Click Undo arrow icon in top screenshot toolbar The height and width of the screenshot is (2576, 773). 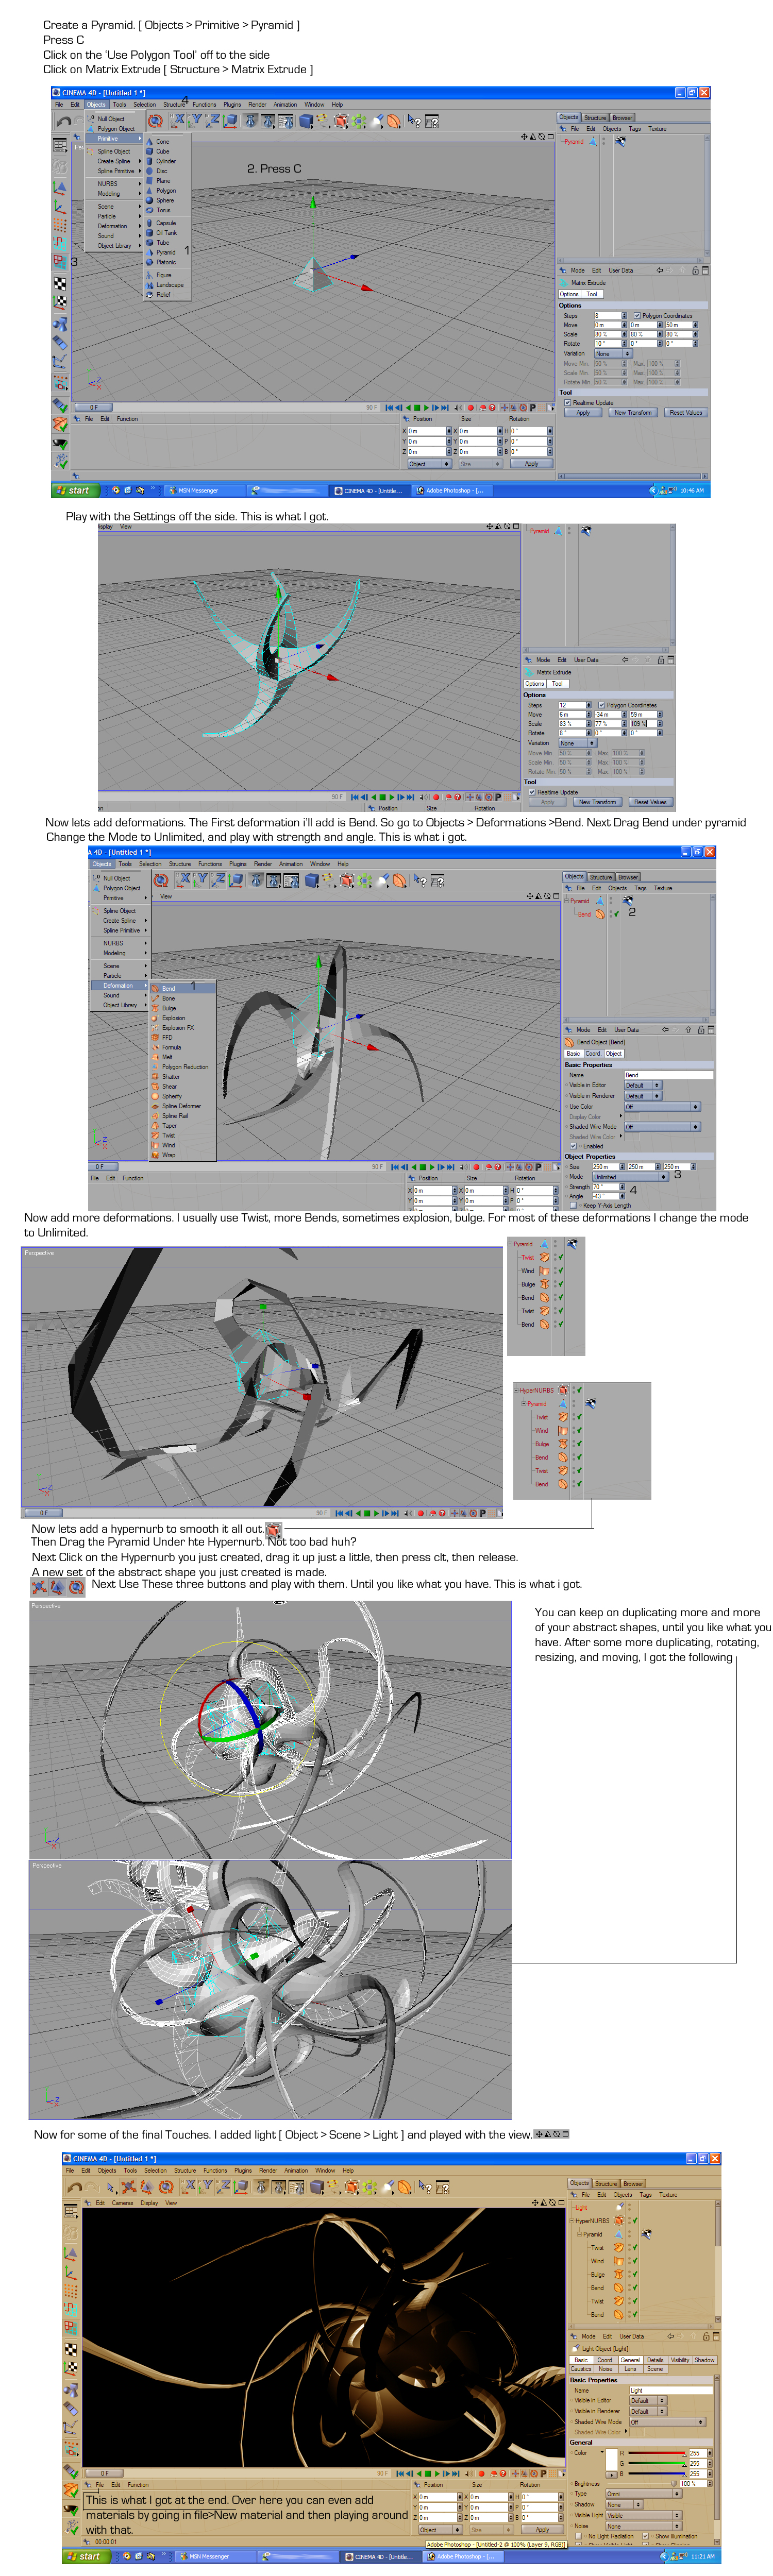tap(65, 121)
